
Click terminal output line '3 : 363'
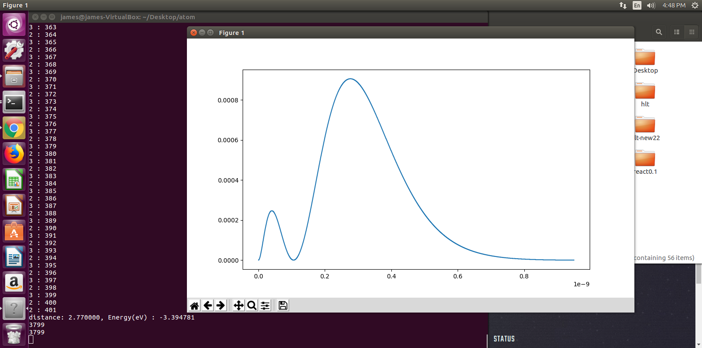click(43, 27)
